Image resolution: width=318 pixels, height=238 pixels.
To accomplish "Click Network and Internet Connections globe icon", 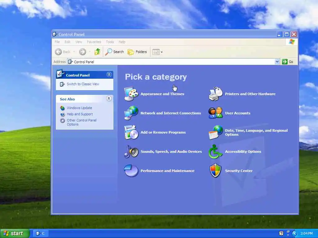I will (131, 113).
